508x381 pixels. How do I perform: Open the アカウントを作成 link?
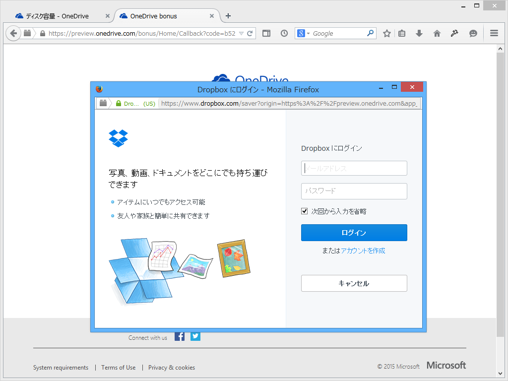pos(364,251)
